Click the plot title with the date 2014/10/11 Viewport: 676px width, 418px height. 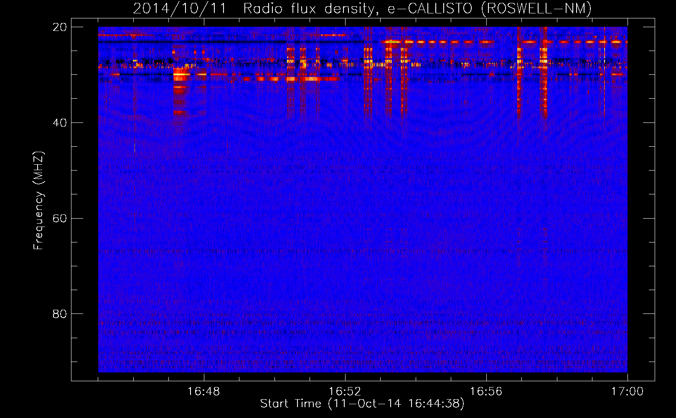tap(362, 8)
